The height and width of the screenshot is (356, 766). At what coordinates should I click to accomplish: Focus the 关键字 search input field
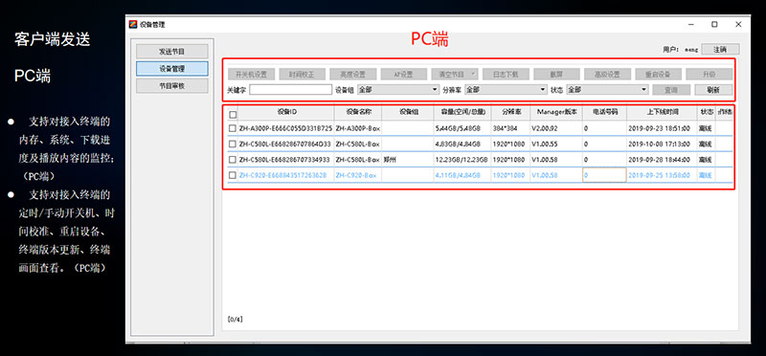click(x=291, y=90)
